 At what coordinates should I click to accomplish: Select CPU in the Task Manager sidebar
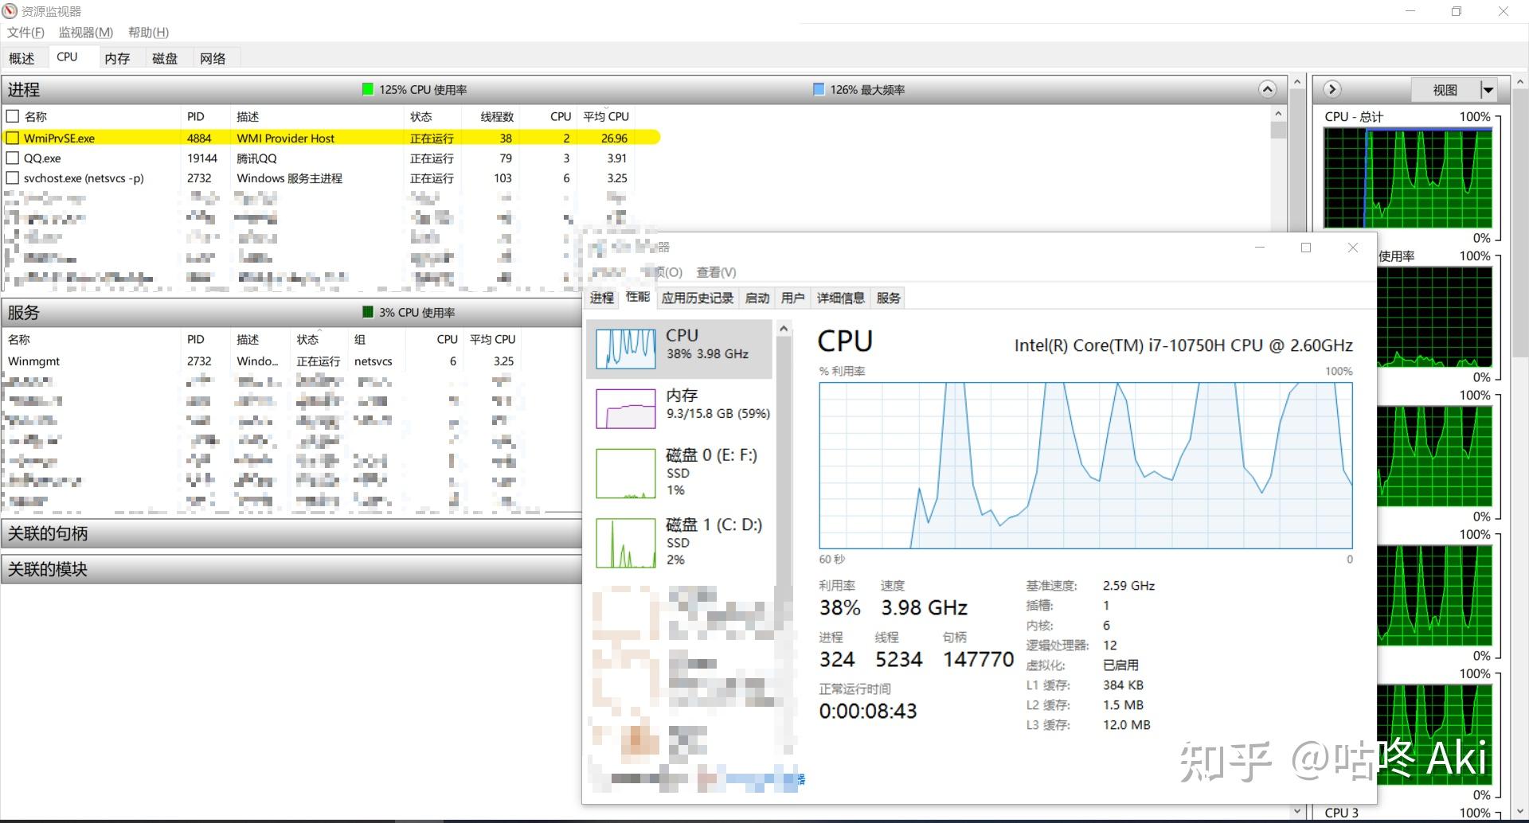[681, 348]
